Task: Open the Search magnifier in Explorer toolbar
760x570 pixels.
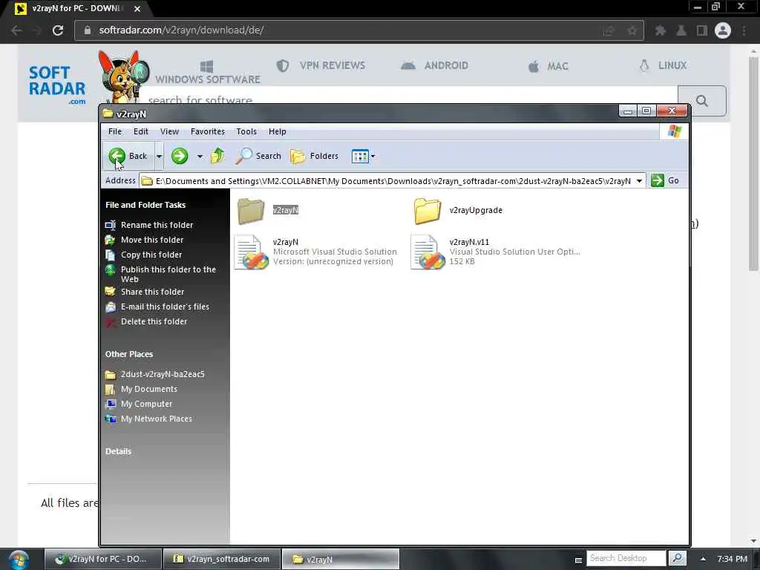Action: pyautogui.click(x=258, y=156)
